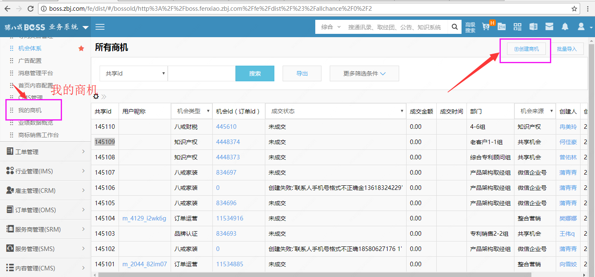Open user link m_4129_i2wk6g
This screenshot has height=277, width=595.
click(144, 218)
